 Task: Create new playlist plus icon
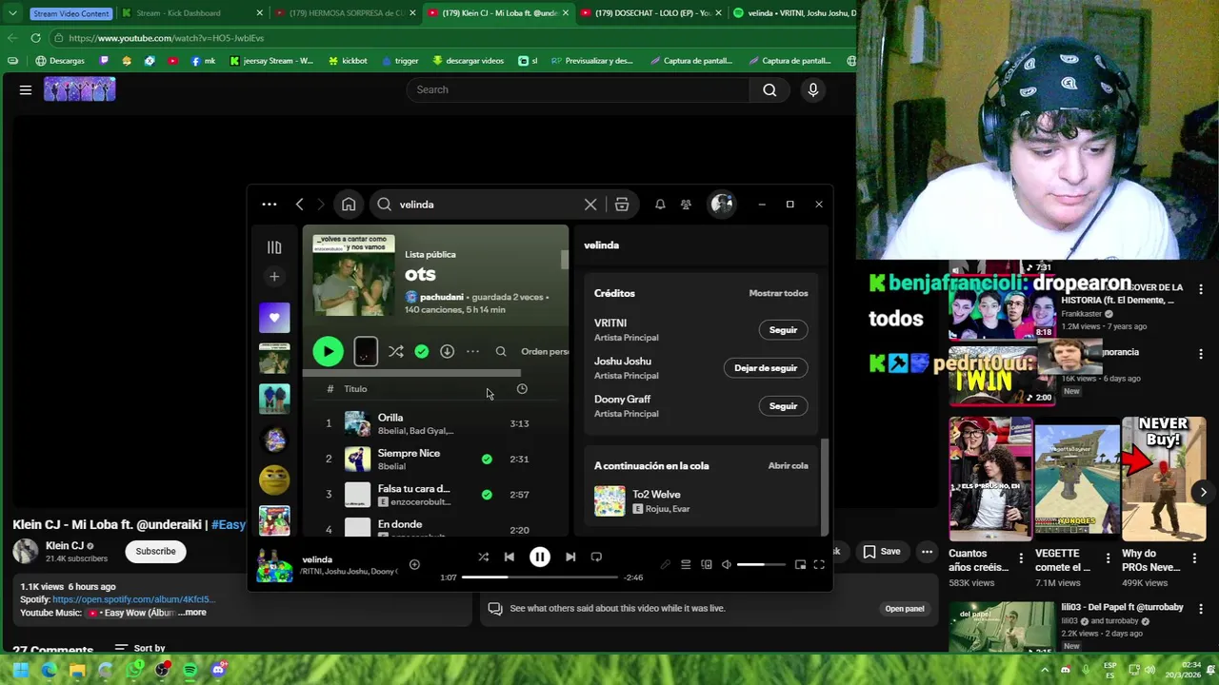274,277
